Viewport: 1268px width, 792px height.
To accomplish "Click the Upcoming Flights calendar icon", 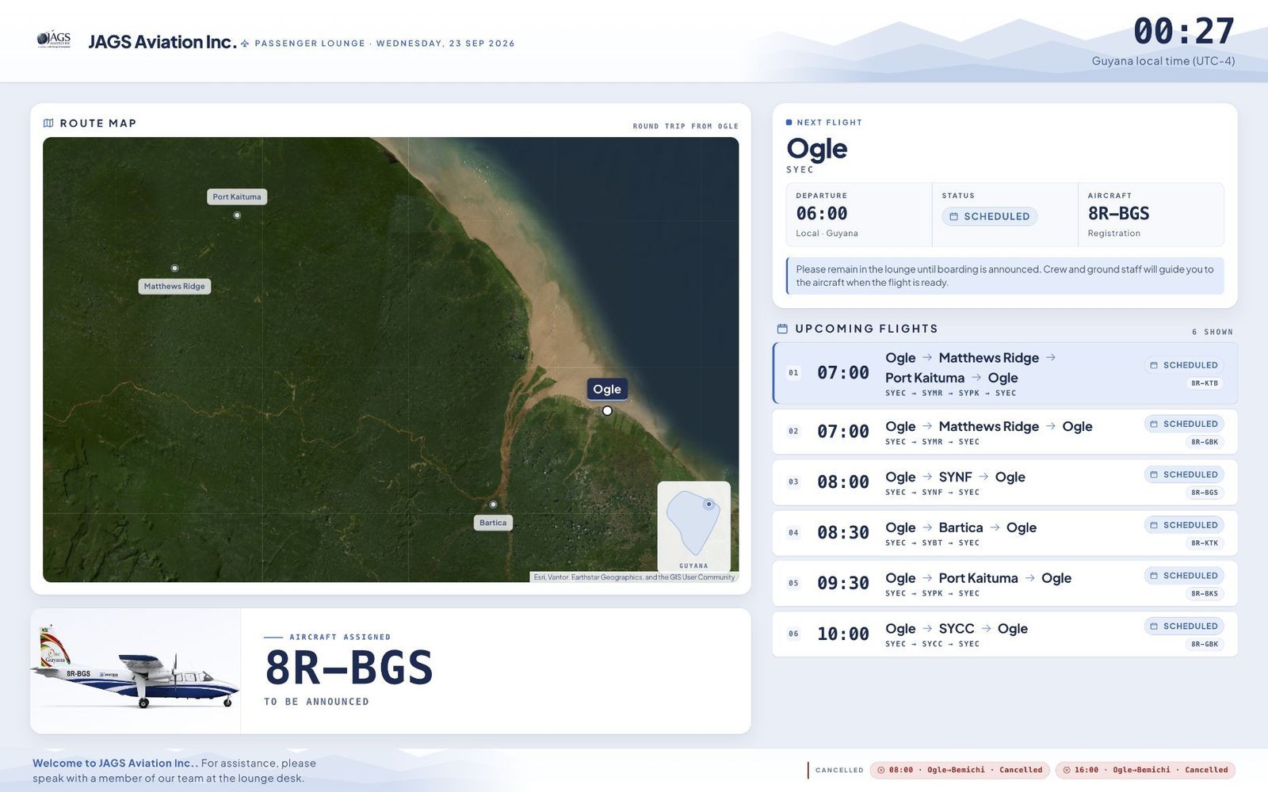I will click(x=782, y=329).
